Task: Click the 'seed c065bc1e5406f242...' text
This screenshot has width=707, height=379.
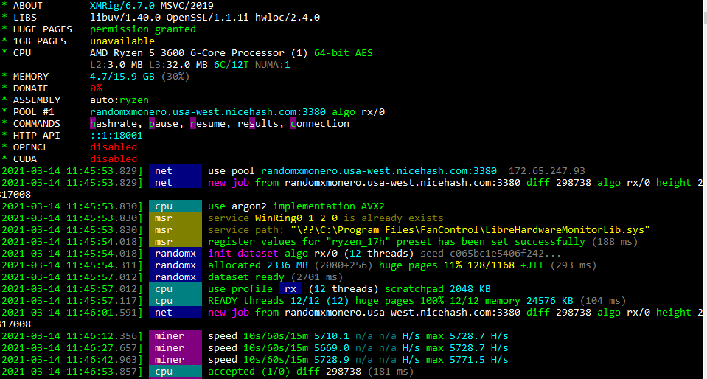Action: pos(490,253)
